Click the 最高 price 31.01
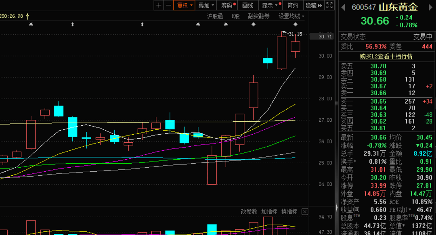 (x=378, y=169)
